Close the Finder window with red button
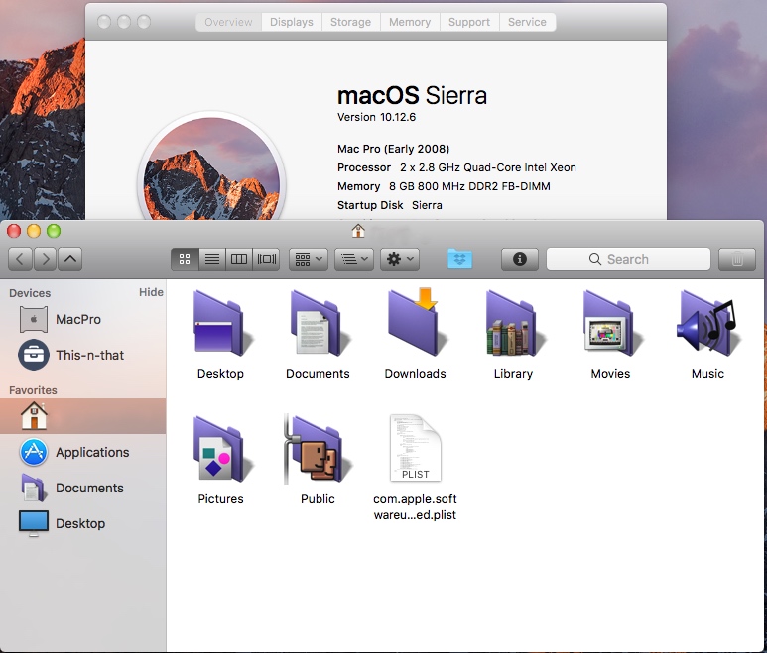Viewport: 767px width, 653px height. [14, 231]
